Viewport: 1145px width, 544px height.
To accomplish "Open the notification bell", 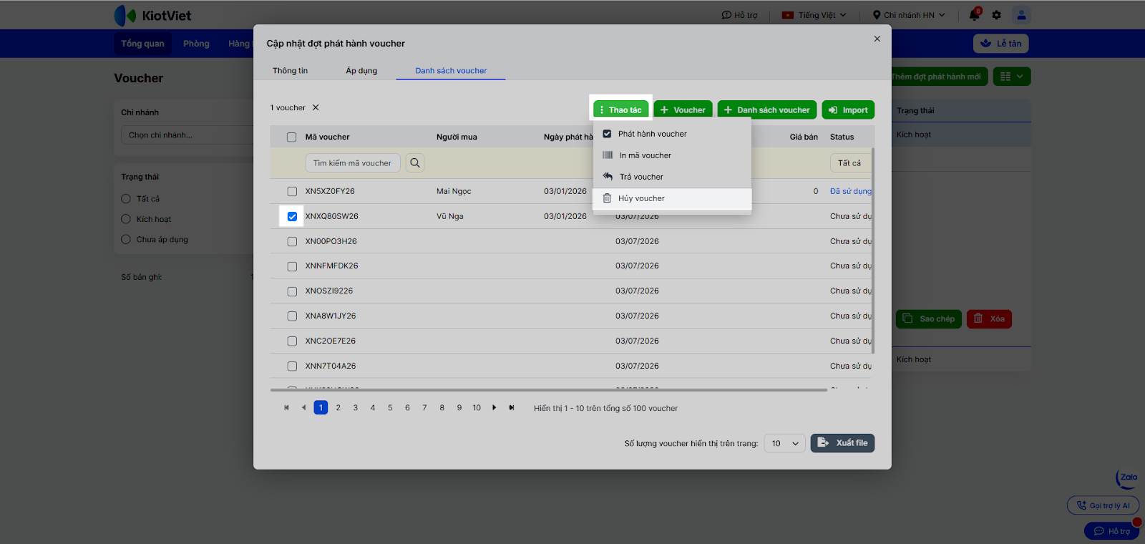I will (974, 15).
